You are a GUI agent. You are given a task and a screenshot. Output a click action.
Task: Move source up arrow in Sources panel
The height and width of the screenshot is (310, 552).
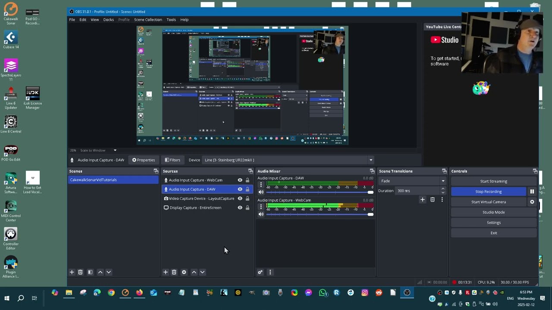[x=194, y=272]
